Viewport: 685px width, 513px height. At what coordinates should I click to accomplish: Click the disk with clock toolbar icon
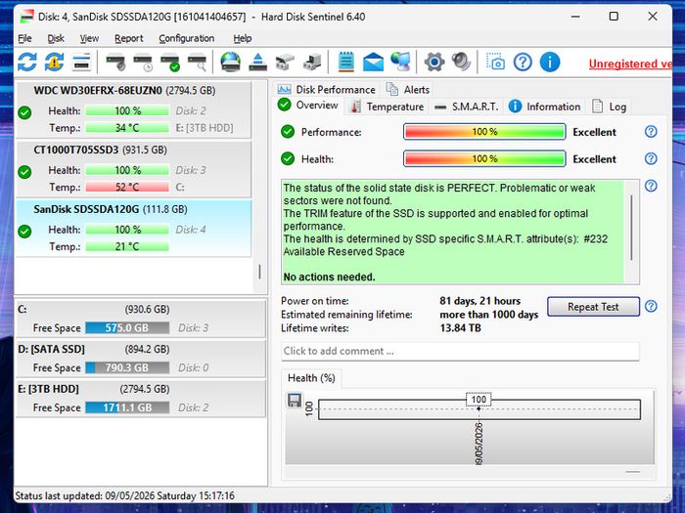tap(143, 62)
